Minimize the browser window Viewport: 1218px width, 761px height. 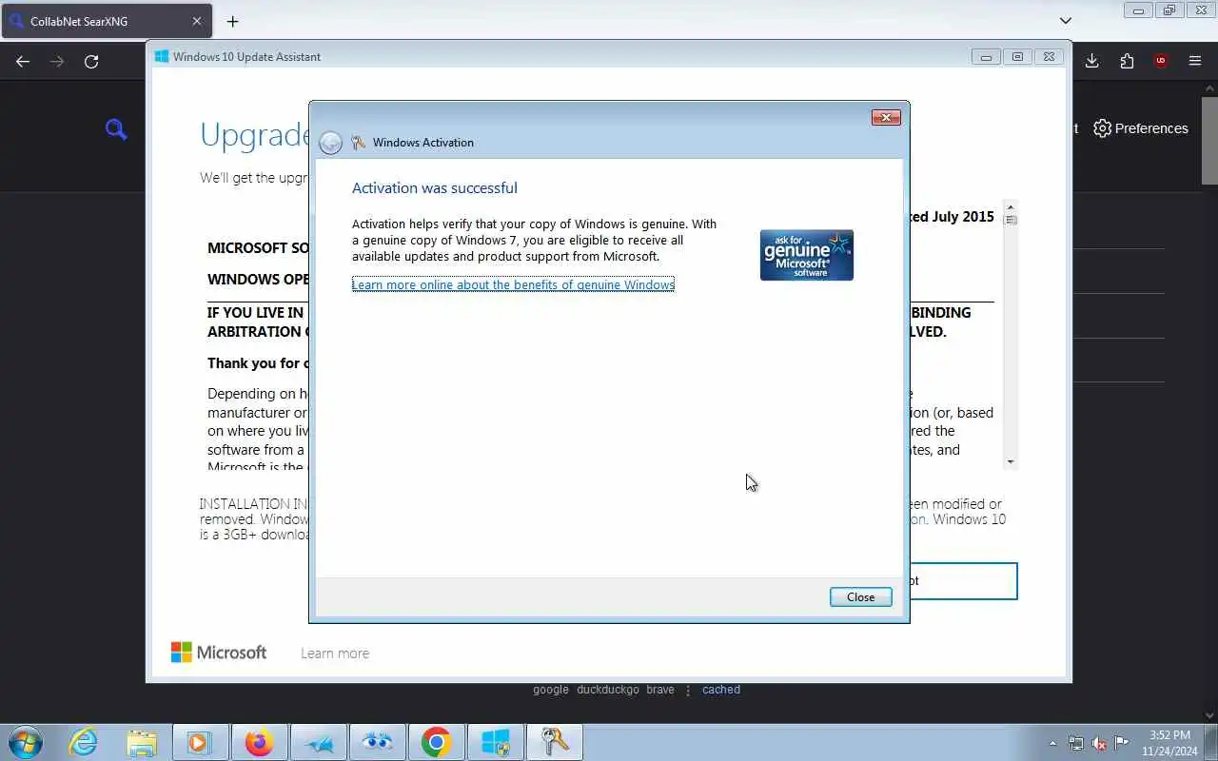(1138, 11)
